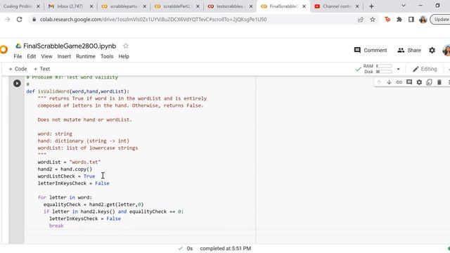
Task: Open the Tools menu
Action: point(107,56)
